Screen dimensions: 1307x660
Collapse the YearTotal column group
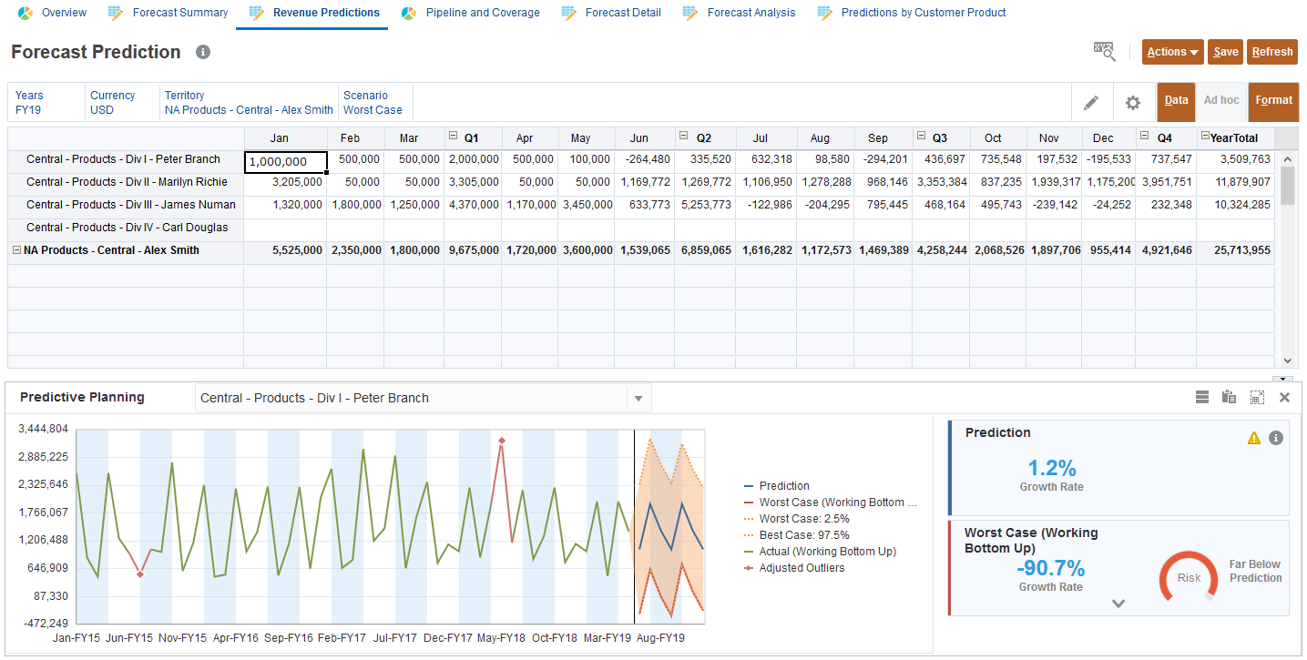point(1205,137)
